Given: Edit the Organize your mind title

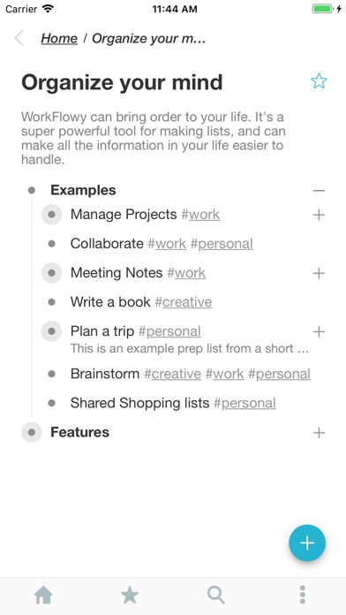Looking at the screenshot, I should (122, 82).
